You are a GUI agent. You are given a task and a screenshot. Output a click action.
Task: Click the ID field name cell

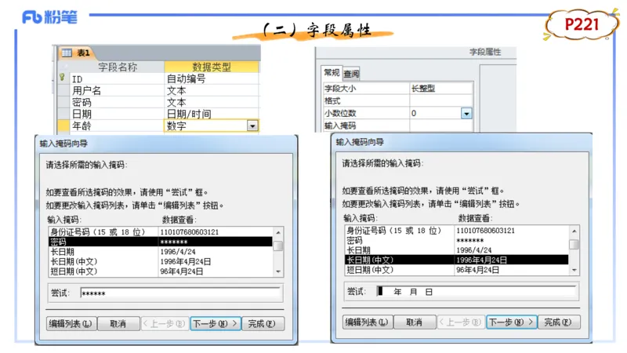(x=117, y=79)
